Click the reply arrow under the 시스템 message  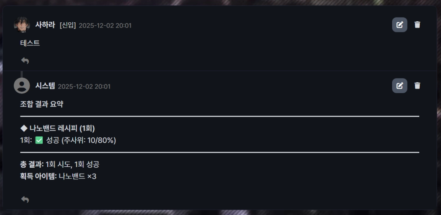coord(25,200)
